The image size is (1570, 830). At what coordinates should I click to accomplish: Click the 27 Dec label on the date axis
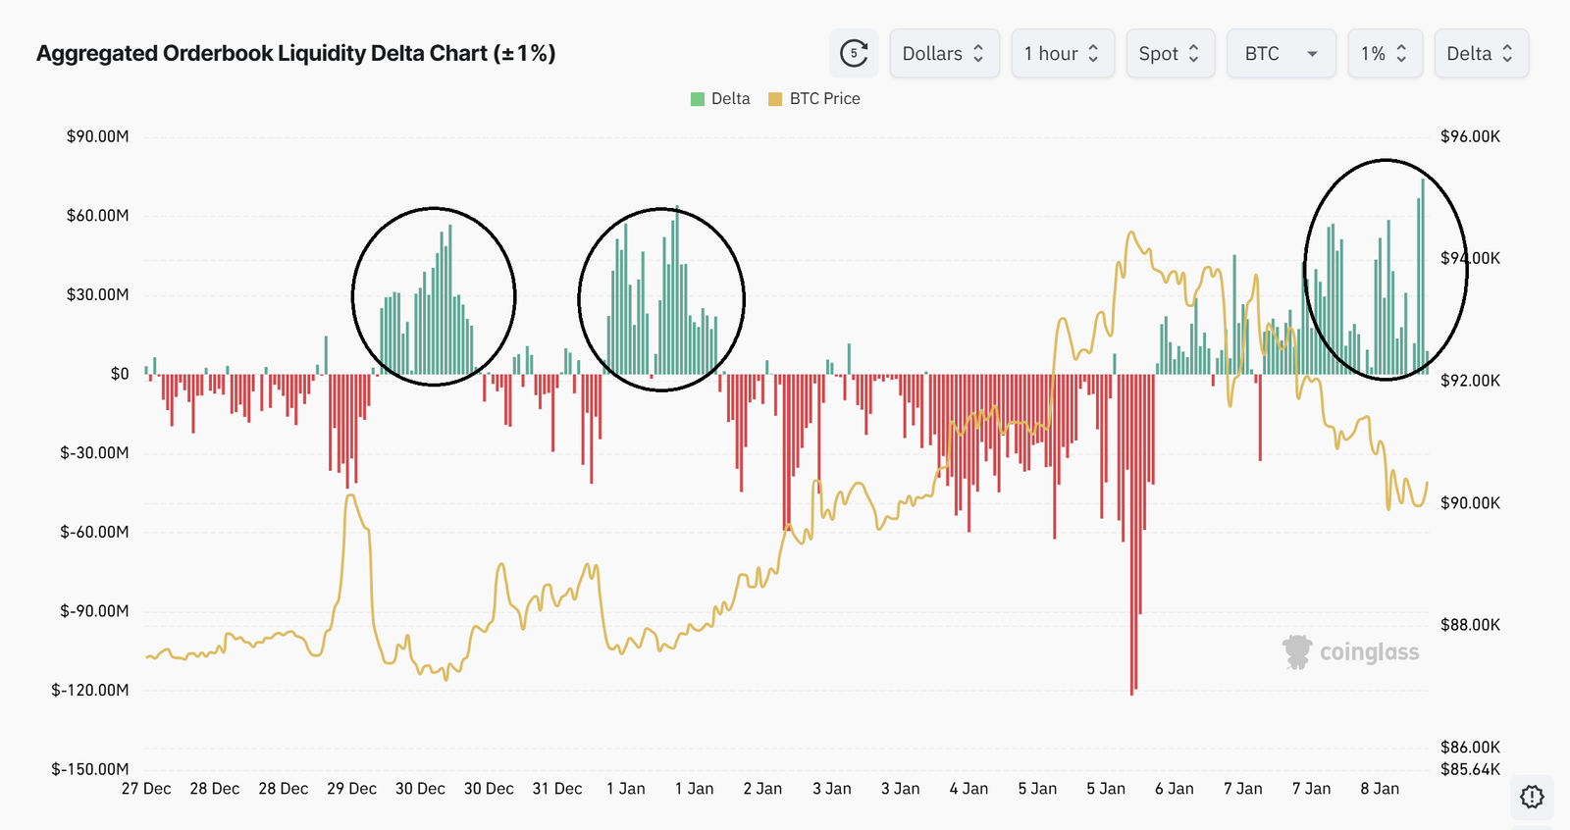click(146, 789)
